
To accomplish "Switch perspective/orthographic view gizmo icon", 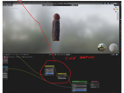I will pyautogui.click(x=118, y=19).
